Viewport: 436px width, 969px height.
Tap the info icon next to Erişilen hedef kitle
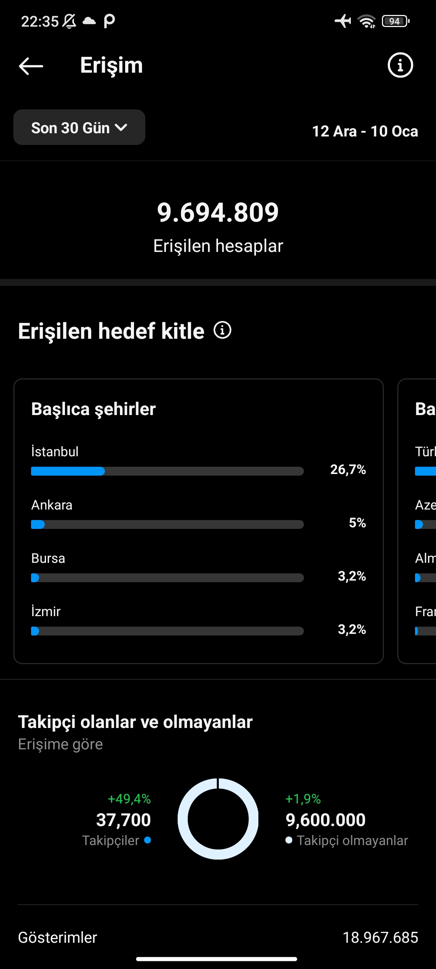(222, 330)
